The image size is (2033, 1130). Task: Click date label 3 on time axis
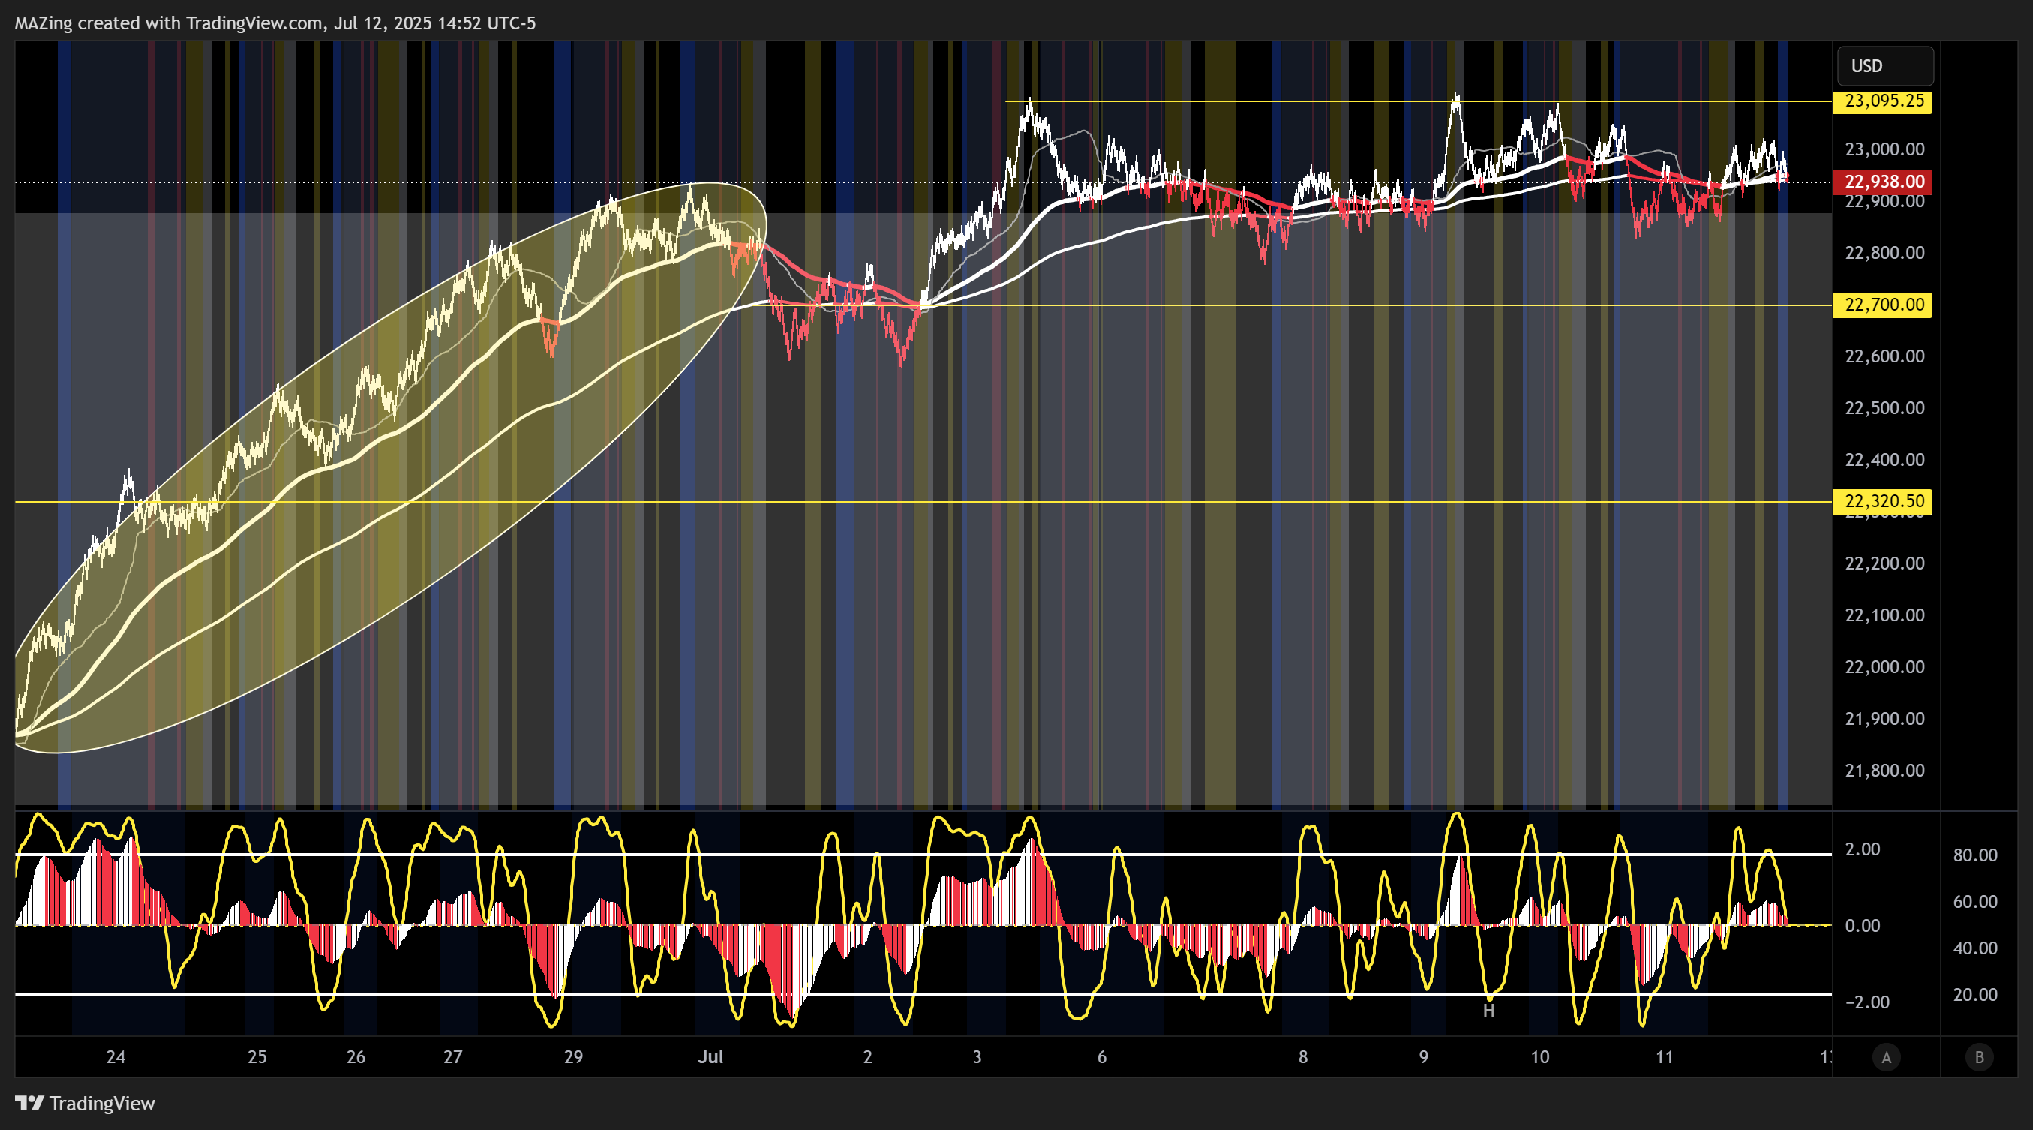point(977,1057)
